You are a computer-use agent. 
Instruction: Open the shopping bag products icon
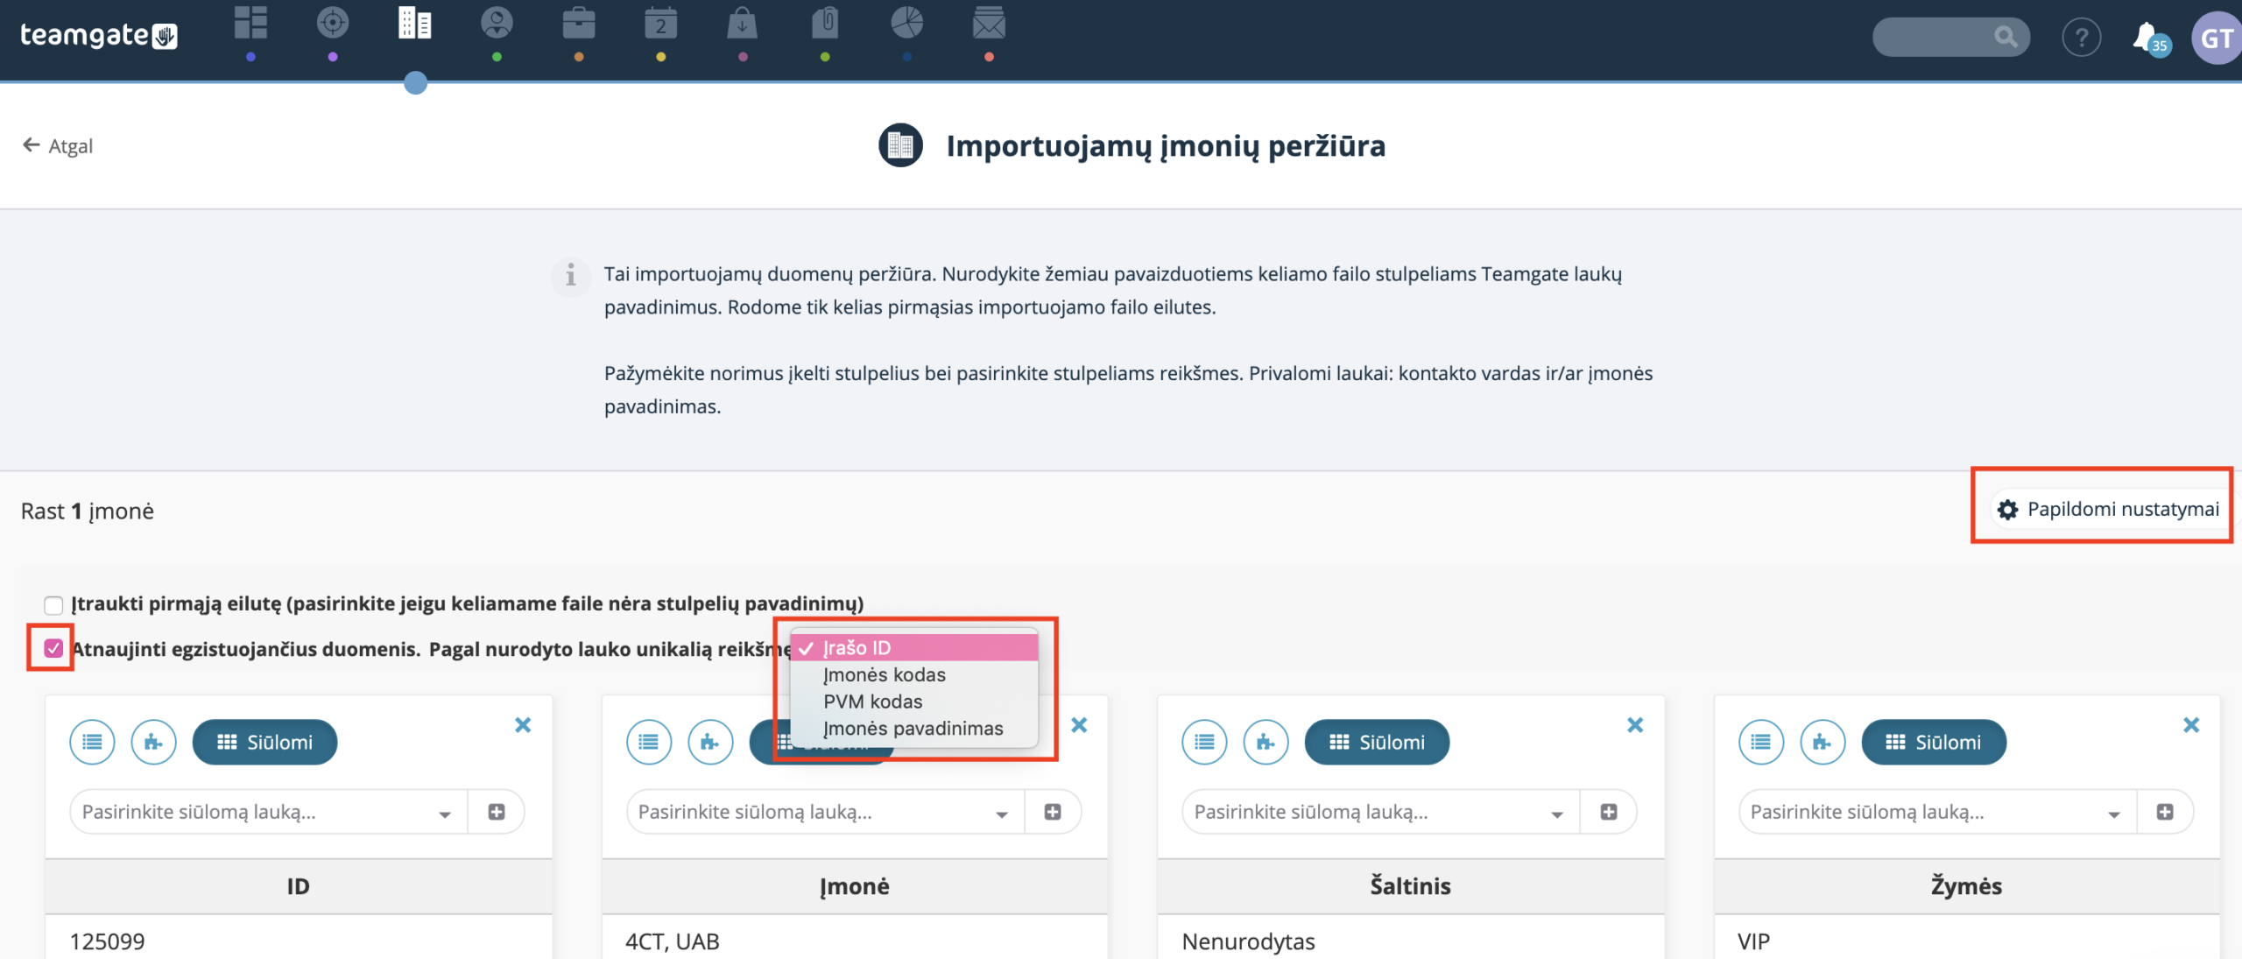743,24
